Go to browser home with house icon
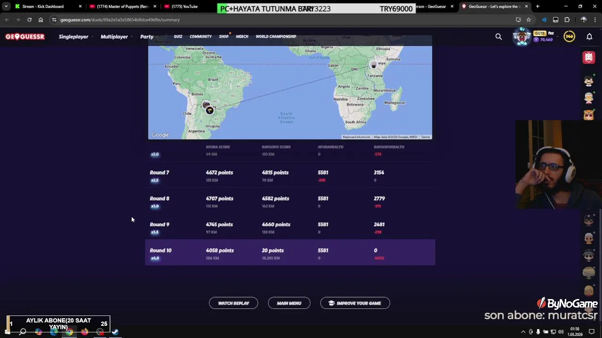This screenshot has height=338, width=602. click(x=40, y=20)
